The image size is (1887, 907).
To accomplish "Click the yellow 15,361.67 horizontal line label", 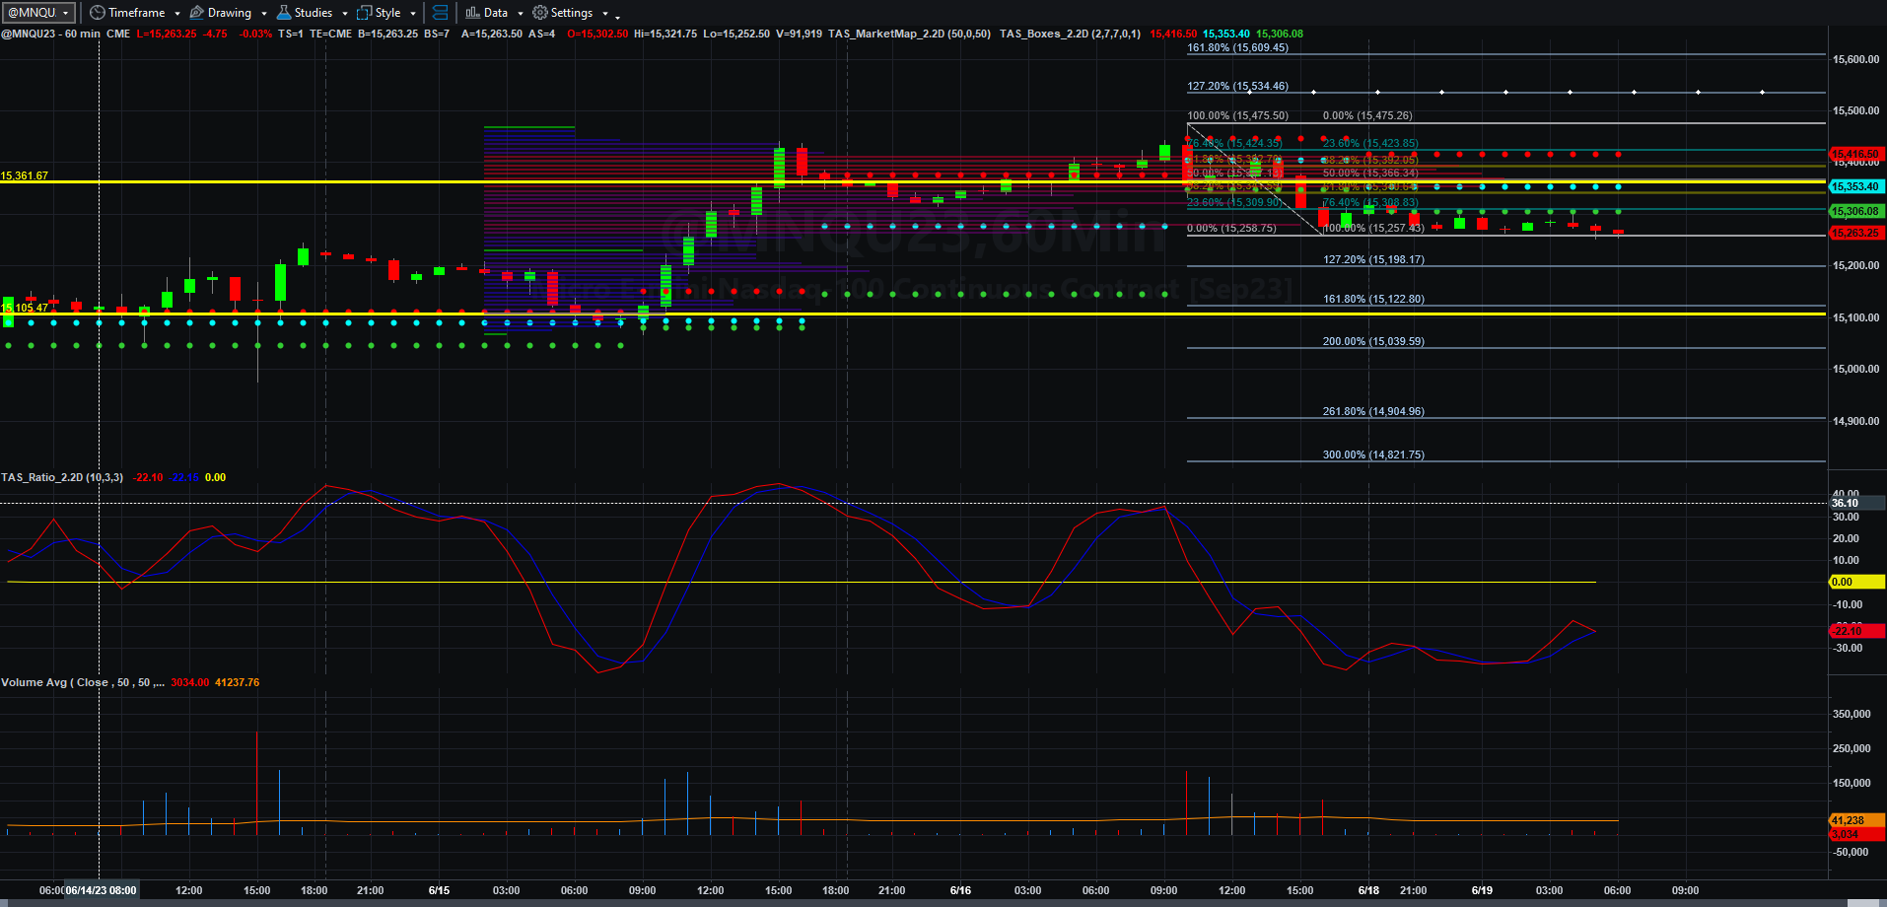I will 25,175.
